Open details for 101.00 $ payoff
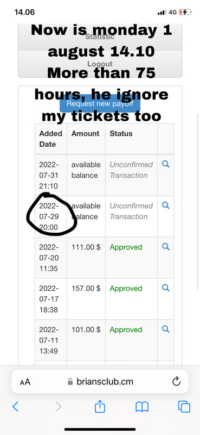Viewport: 200px width, 435px height. [x=165, y=330]
